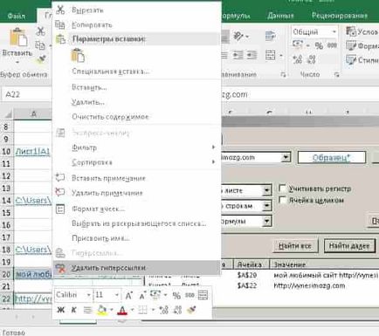Open the Общий number format dropdown
The height and width of the screenshot is (336, 379).
pos(334,31)
